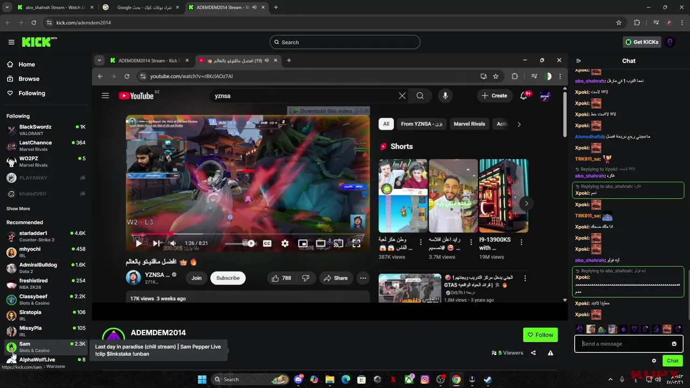Open BlackSwordz channel in sidebar
Screen dimensions: 690x388
click(46, 130)
